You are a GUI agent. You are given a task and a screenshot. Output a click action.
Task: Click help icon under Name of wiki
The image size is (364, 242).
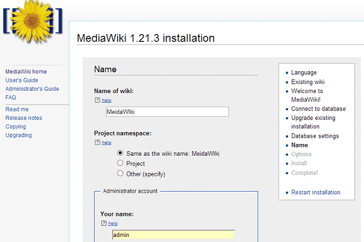97,100
